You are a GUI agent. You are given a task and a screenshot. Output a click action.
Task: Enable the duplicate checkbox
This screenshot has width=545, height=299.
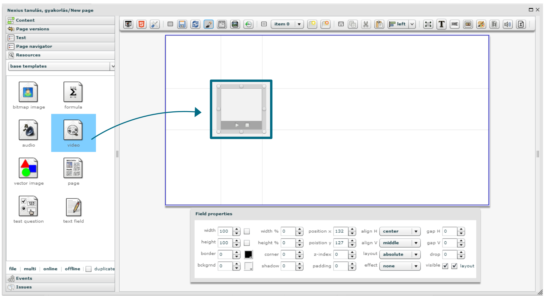89,269
